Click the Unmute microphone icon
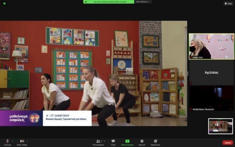 7,141
